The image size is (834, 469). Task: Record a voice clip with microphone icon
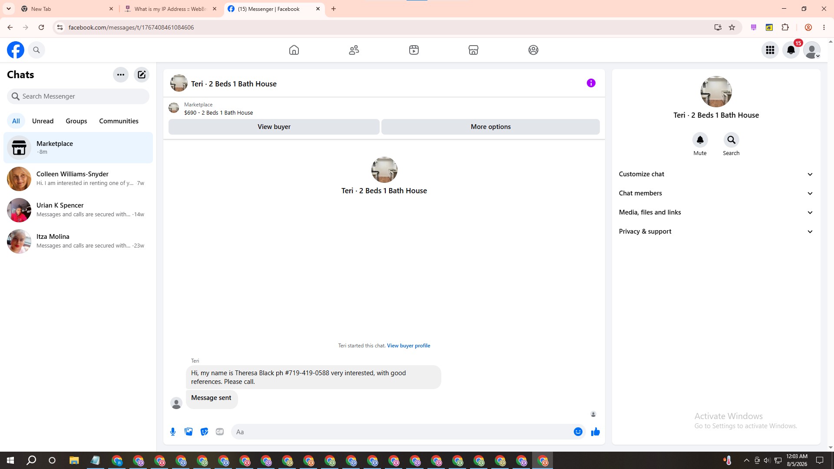point(173,432)
